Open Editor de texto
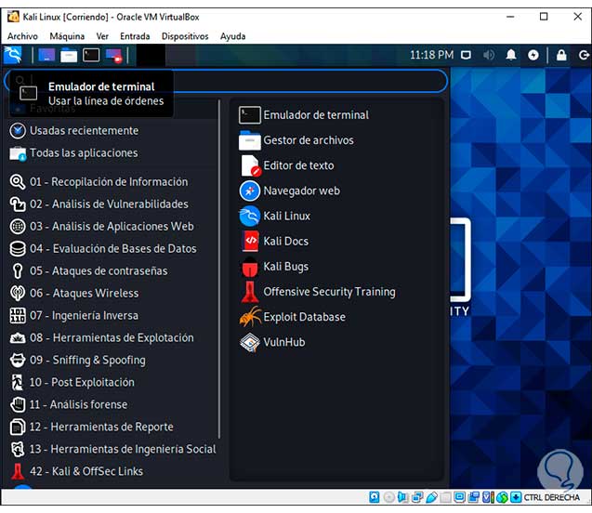592x513 pixels. click(287, 165)
